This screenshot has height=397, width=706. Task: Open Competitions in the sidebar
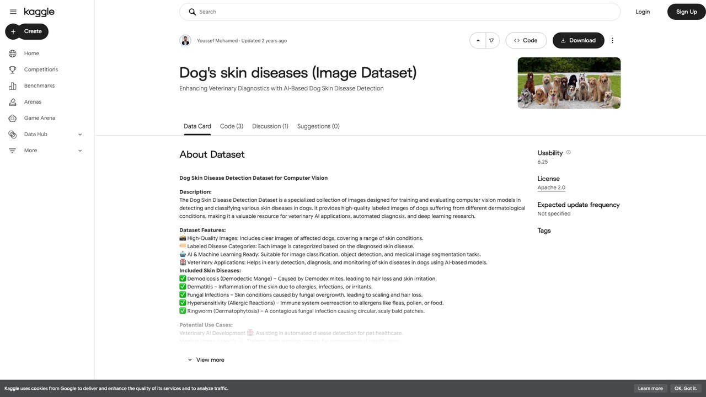tap(41, 69)
